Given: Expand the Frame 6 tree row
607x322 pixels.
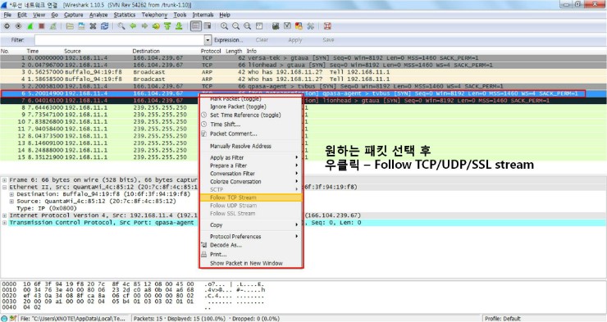Looking at the screenshot, I should point(4,180).
